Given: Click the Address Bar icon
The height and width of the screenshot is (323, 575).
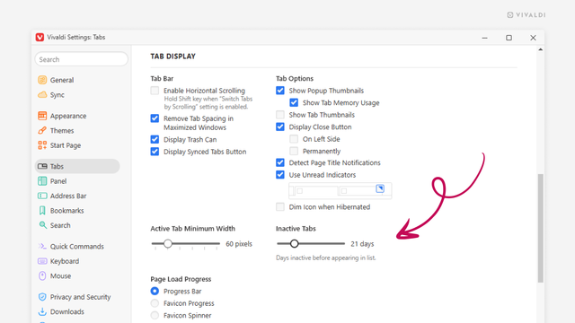Looking at the screenshot, I should [x=42, y=196].
